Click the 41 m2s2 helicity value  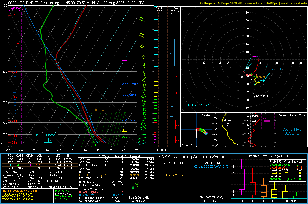coord(50,135)
